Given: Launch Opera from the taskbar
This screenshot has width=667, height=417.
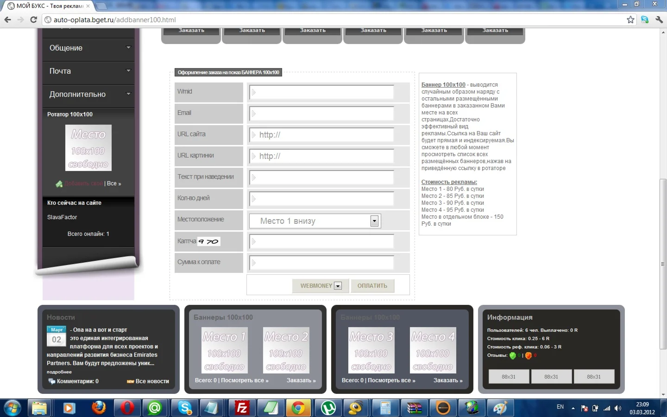Looking at the screenshot, I should pos(127,408).
